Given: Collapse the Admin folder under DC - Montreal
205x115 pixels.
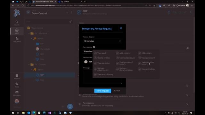Looking at the screenshot, I should coord(32,39).
